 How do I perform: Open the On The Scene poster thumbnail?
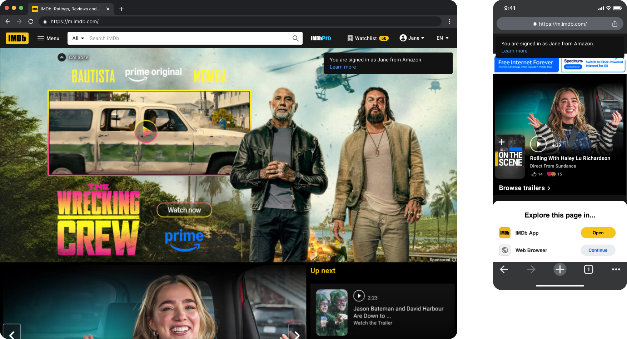510,157
